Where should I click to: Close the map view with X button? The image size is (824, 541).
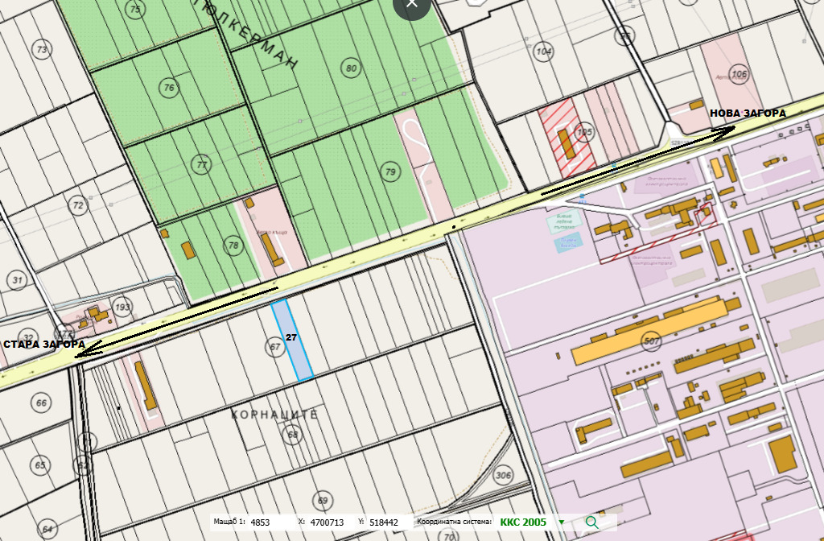pyautogui.click(x=412, y=4)
